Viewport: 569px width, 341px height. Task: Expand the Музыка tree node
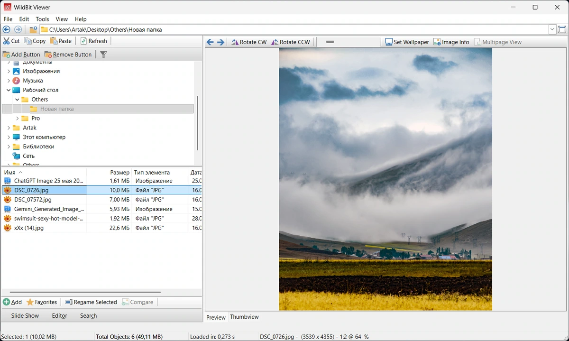coord(9,81)
